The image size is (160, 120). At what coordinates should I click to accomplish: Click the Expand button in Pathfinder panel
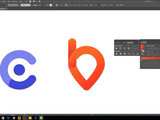135,48
